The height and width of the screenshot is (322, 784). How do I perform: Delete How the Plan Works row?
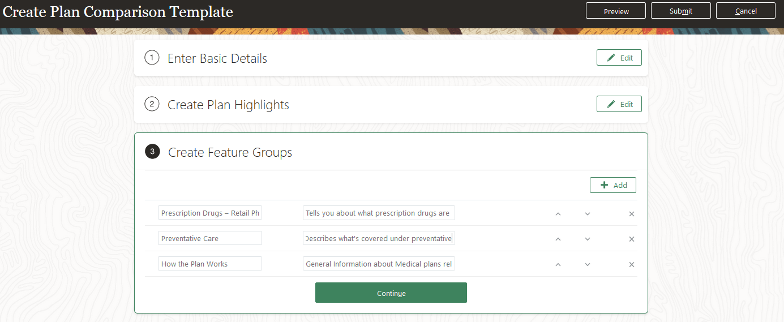[632, 265]
